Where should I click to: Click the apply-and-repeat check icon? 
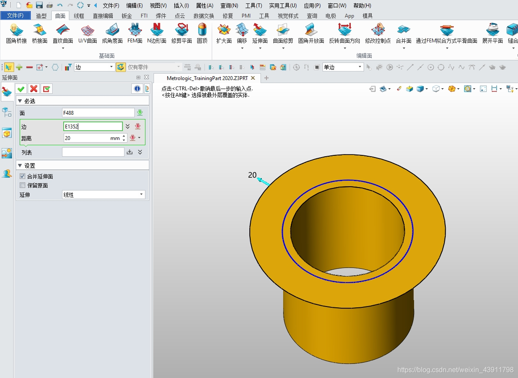47,89
